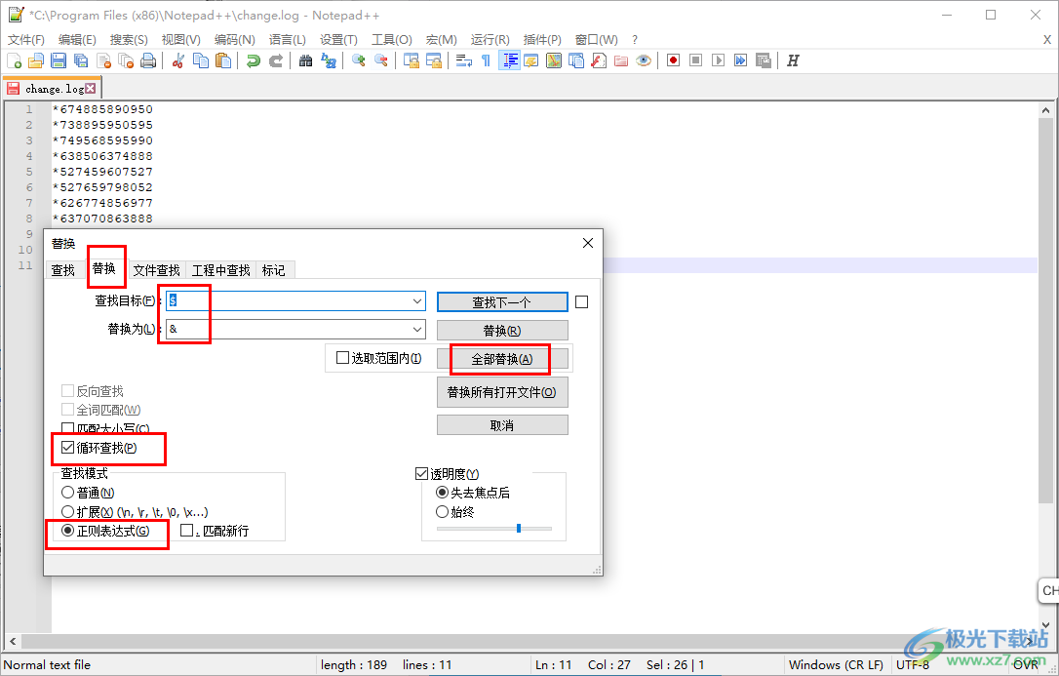
Task: Save the recorded macro icon
Action: [764, 60]
